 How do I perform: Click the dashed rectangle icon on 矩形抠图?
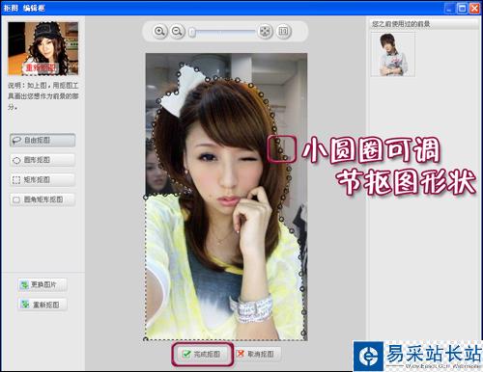(16, 180)
